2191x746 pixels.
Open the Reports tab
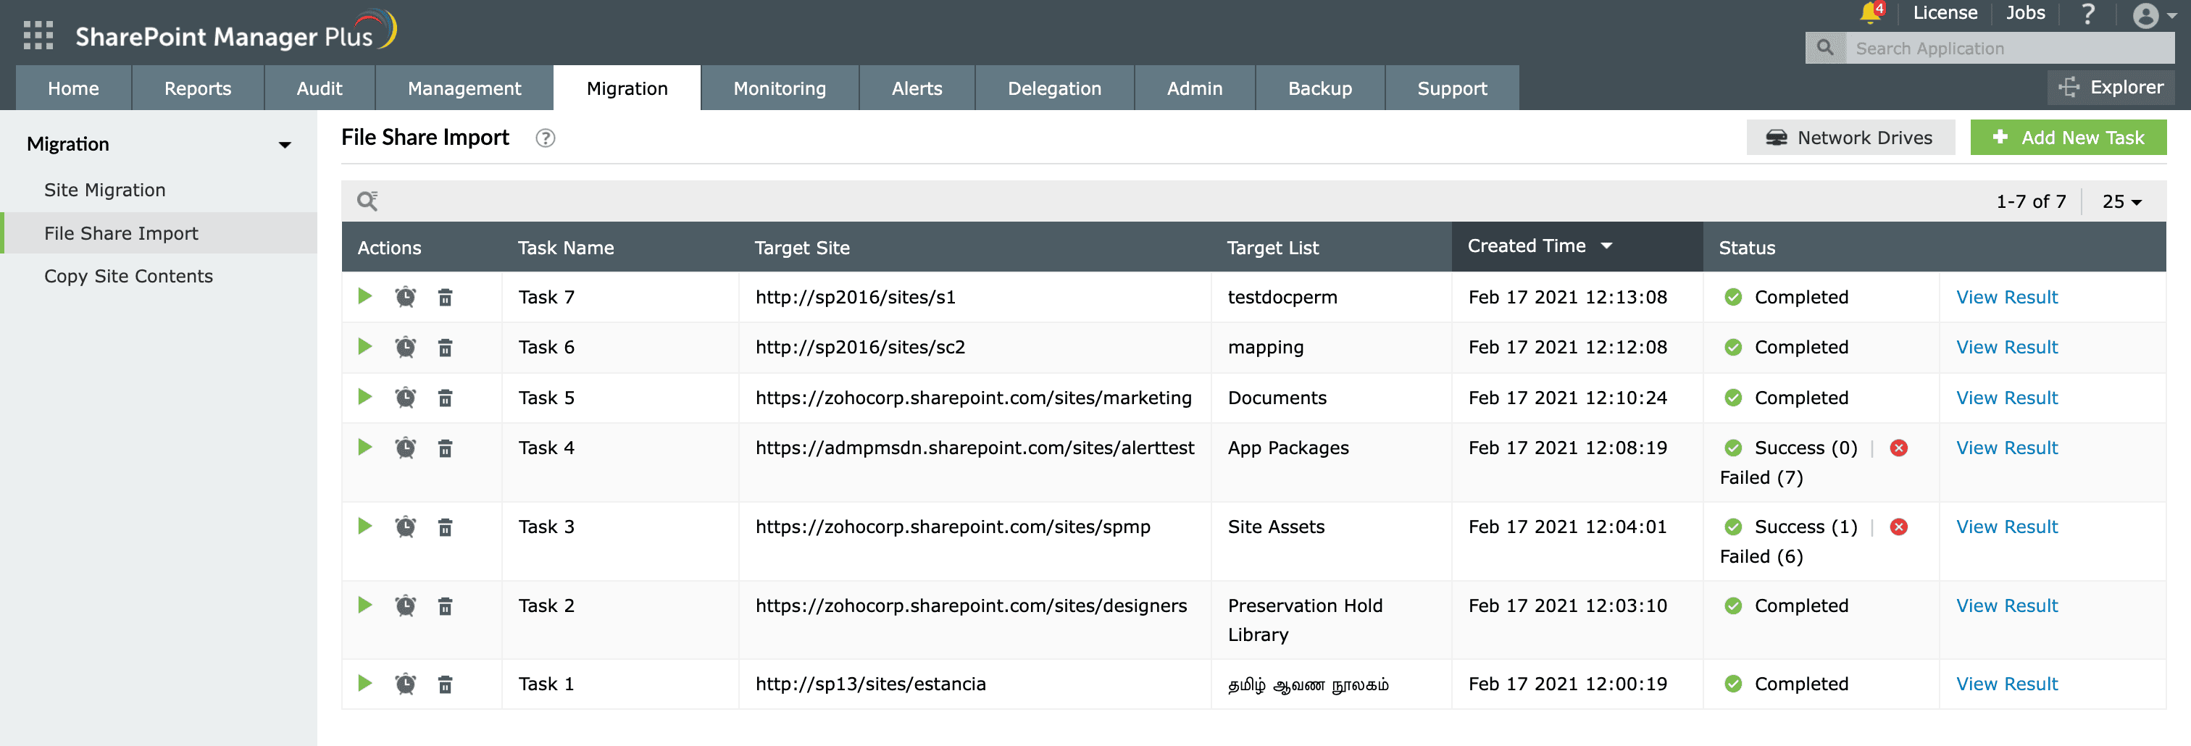pyautogui.click(x=197, y=88)
